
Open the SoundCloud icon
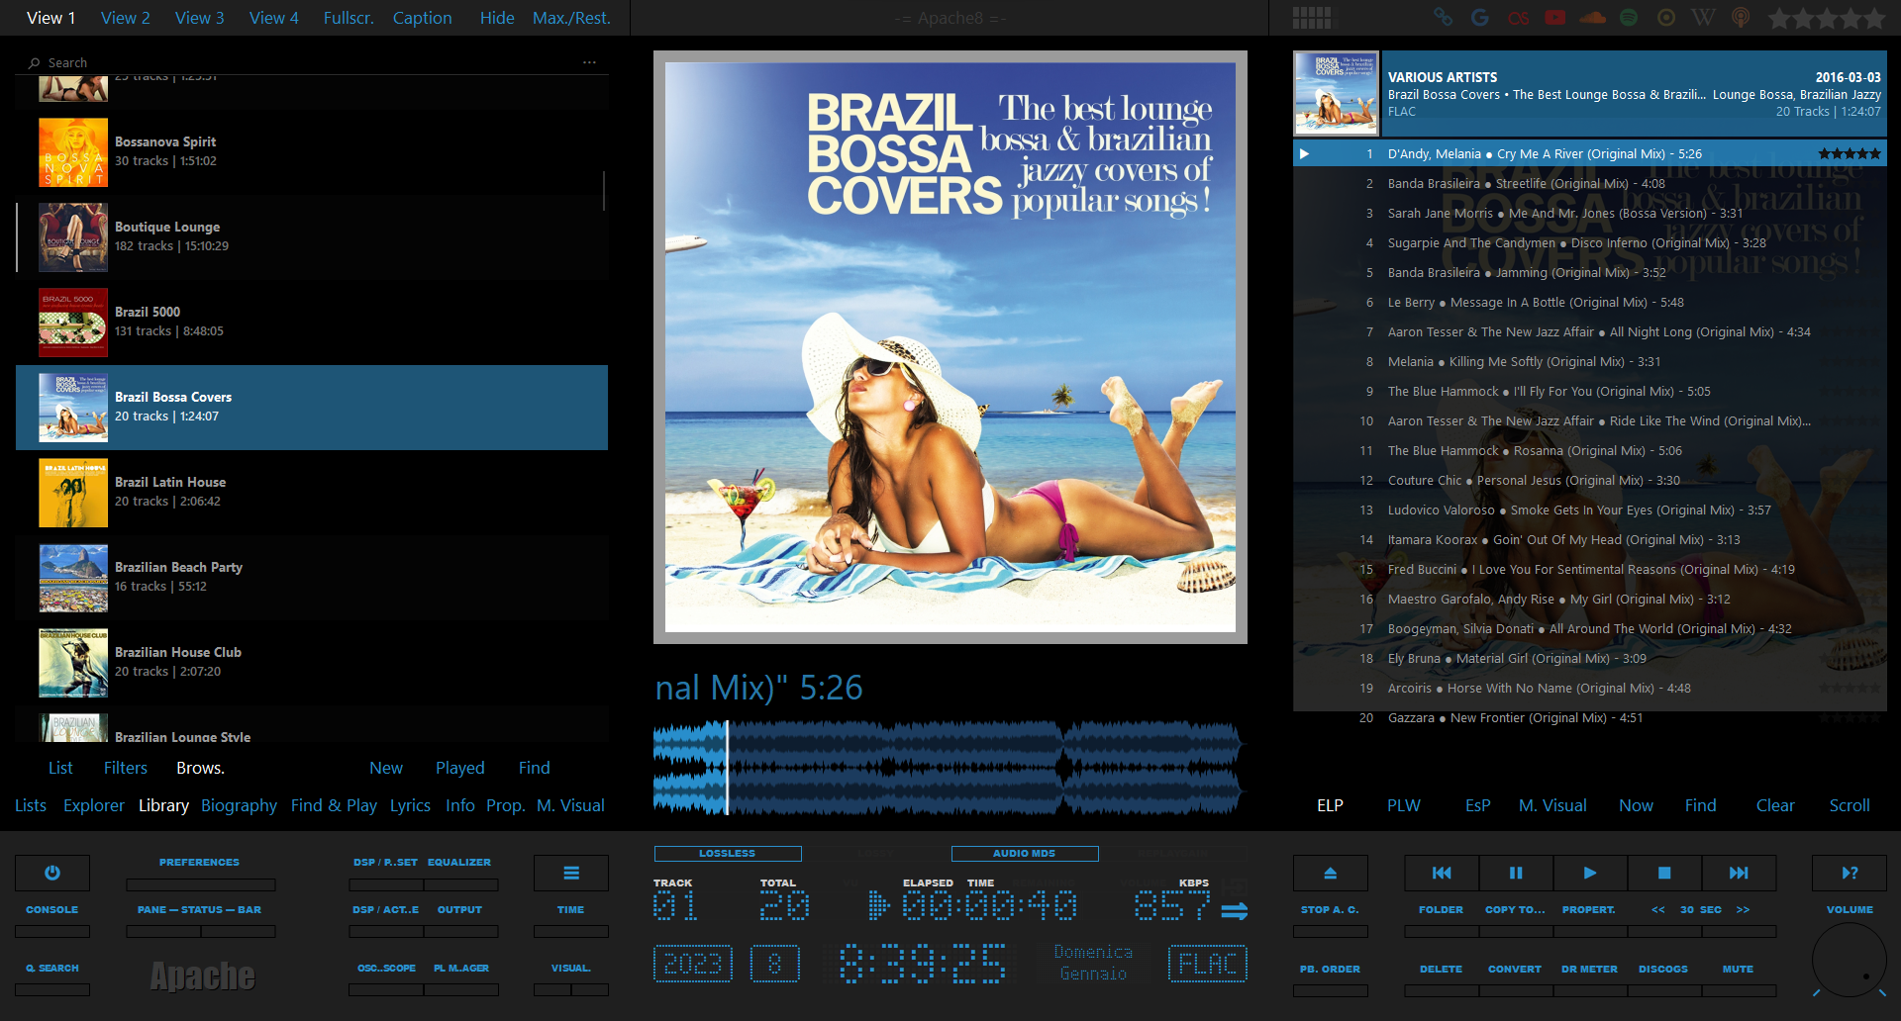(x=1592, y=17)
